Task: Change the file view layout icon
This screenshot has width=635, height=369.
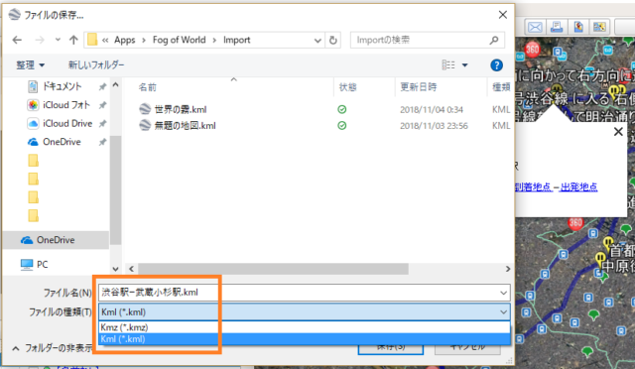Action: pos(448,64)
